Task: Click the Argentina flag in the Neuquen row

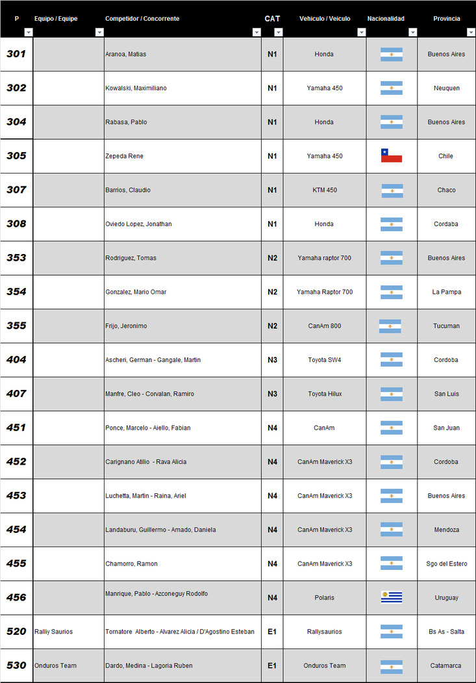Action: (391, 88)
